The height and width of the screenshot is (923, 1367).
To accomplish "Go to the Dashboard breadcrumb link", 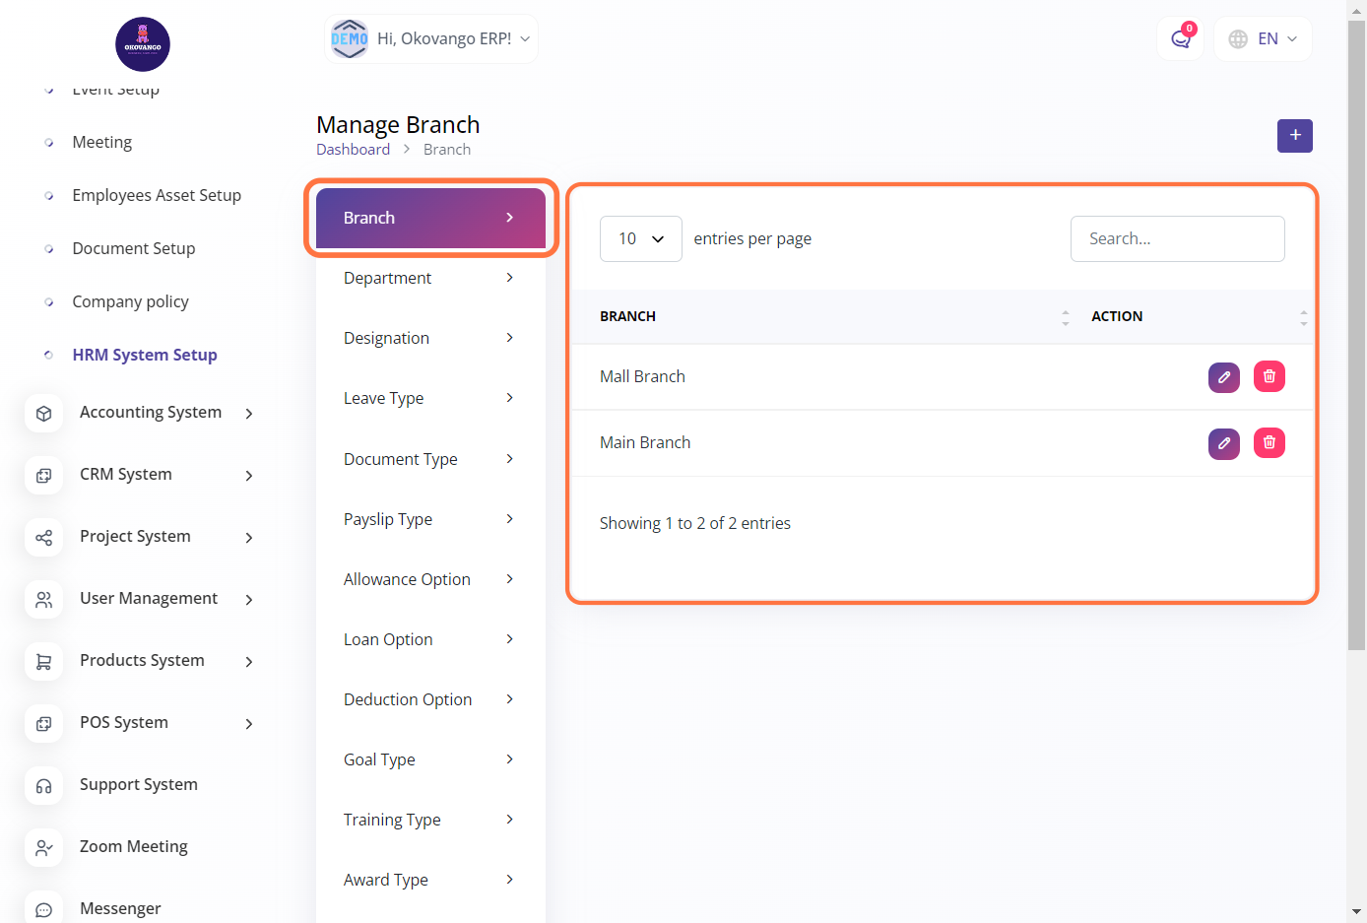I will tap(353, 150).
